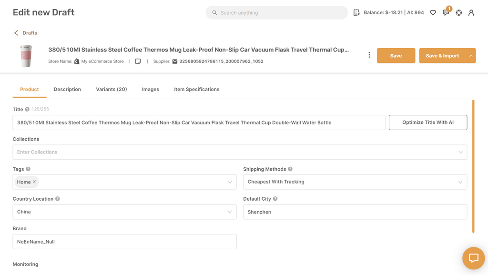
Task: Click the Balance: $-18.21 | AI: 994 text
Action: 394,13
